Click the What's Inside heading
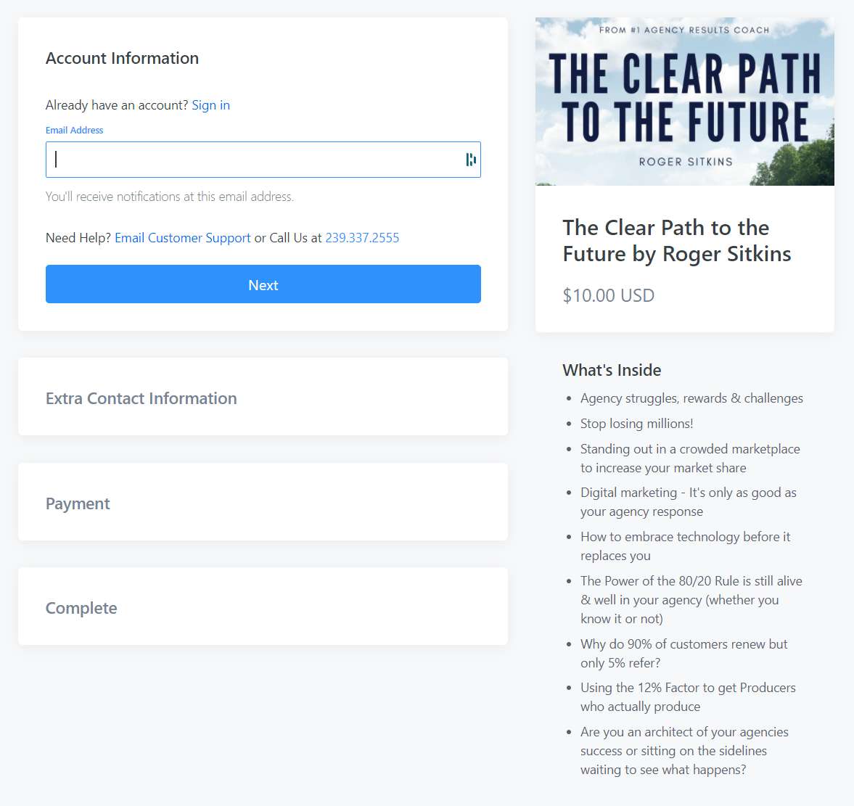 click(x=612, y=370)
